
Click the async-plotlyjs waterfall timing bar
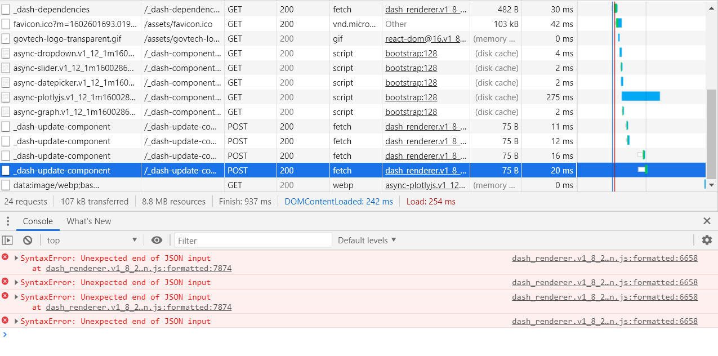pos(640,96)
